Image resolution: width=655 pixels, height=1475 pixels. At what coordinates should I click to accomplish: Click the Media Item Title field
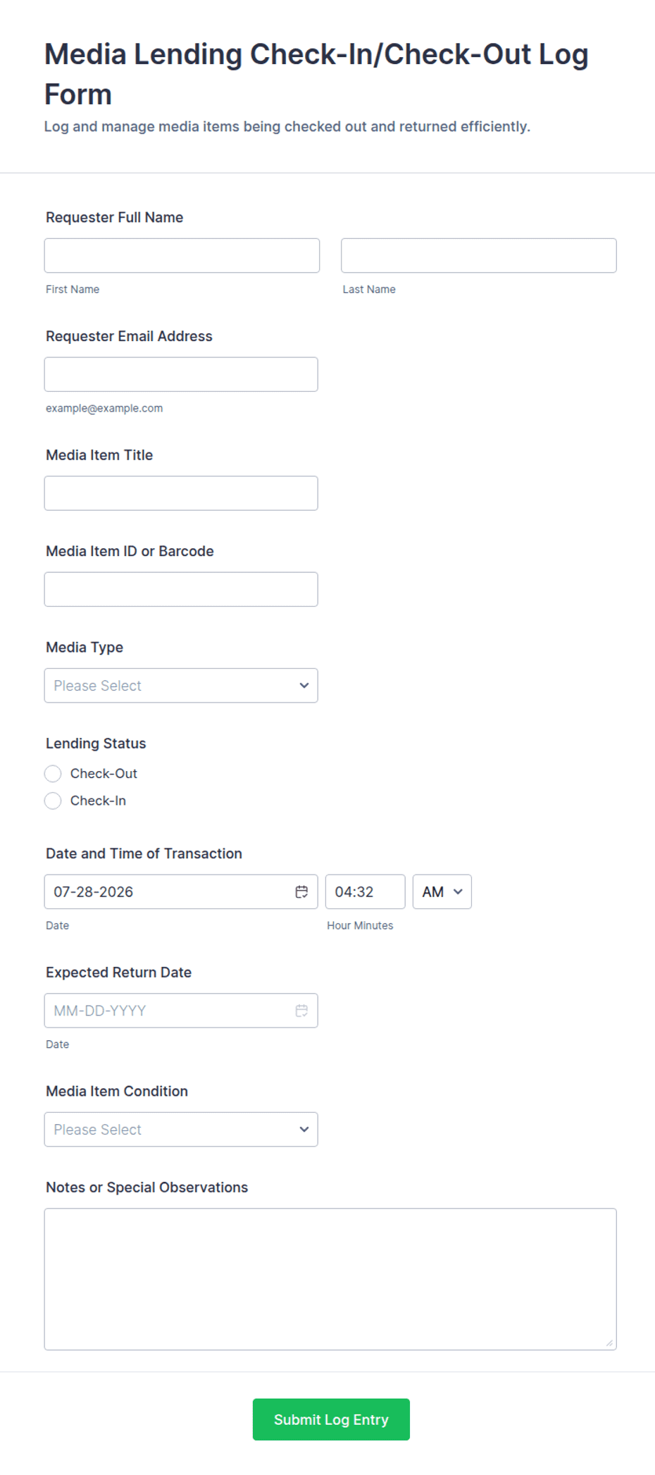coord(181,493)
